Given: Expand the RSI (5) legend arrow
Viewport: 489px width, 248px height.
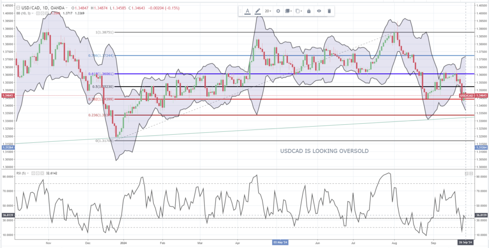Looking at the screenshot, I should click(29, 173).
